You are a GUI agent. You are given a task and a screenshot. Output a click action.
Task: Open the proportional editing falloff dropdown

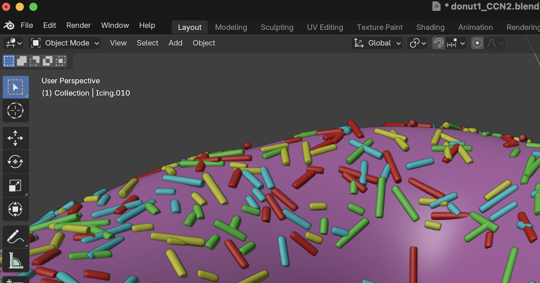point(495,43)
